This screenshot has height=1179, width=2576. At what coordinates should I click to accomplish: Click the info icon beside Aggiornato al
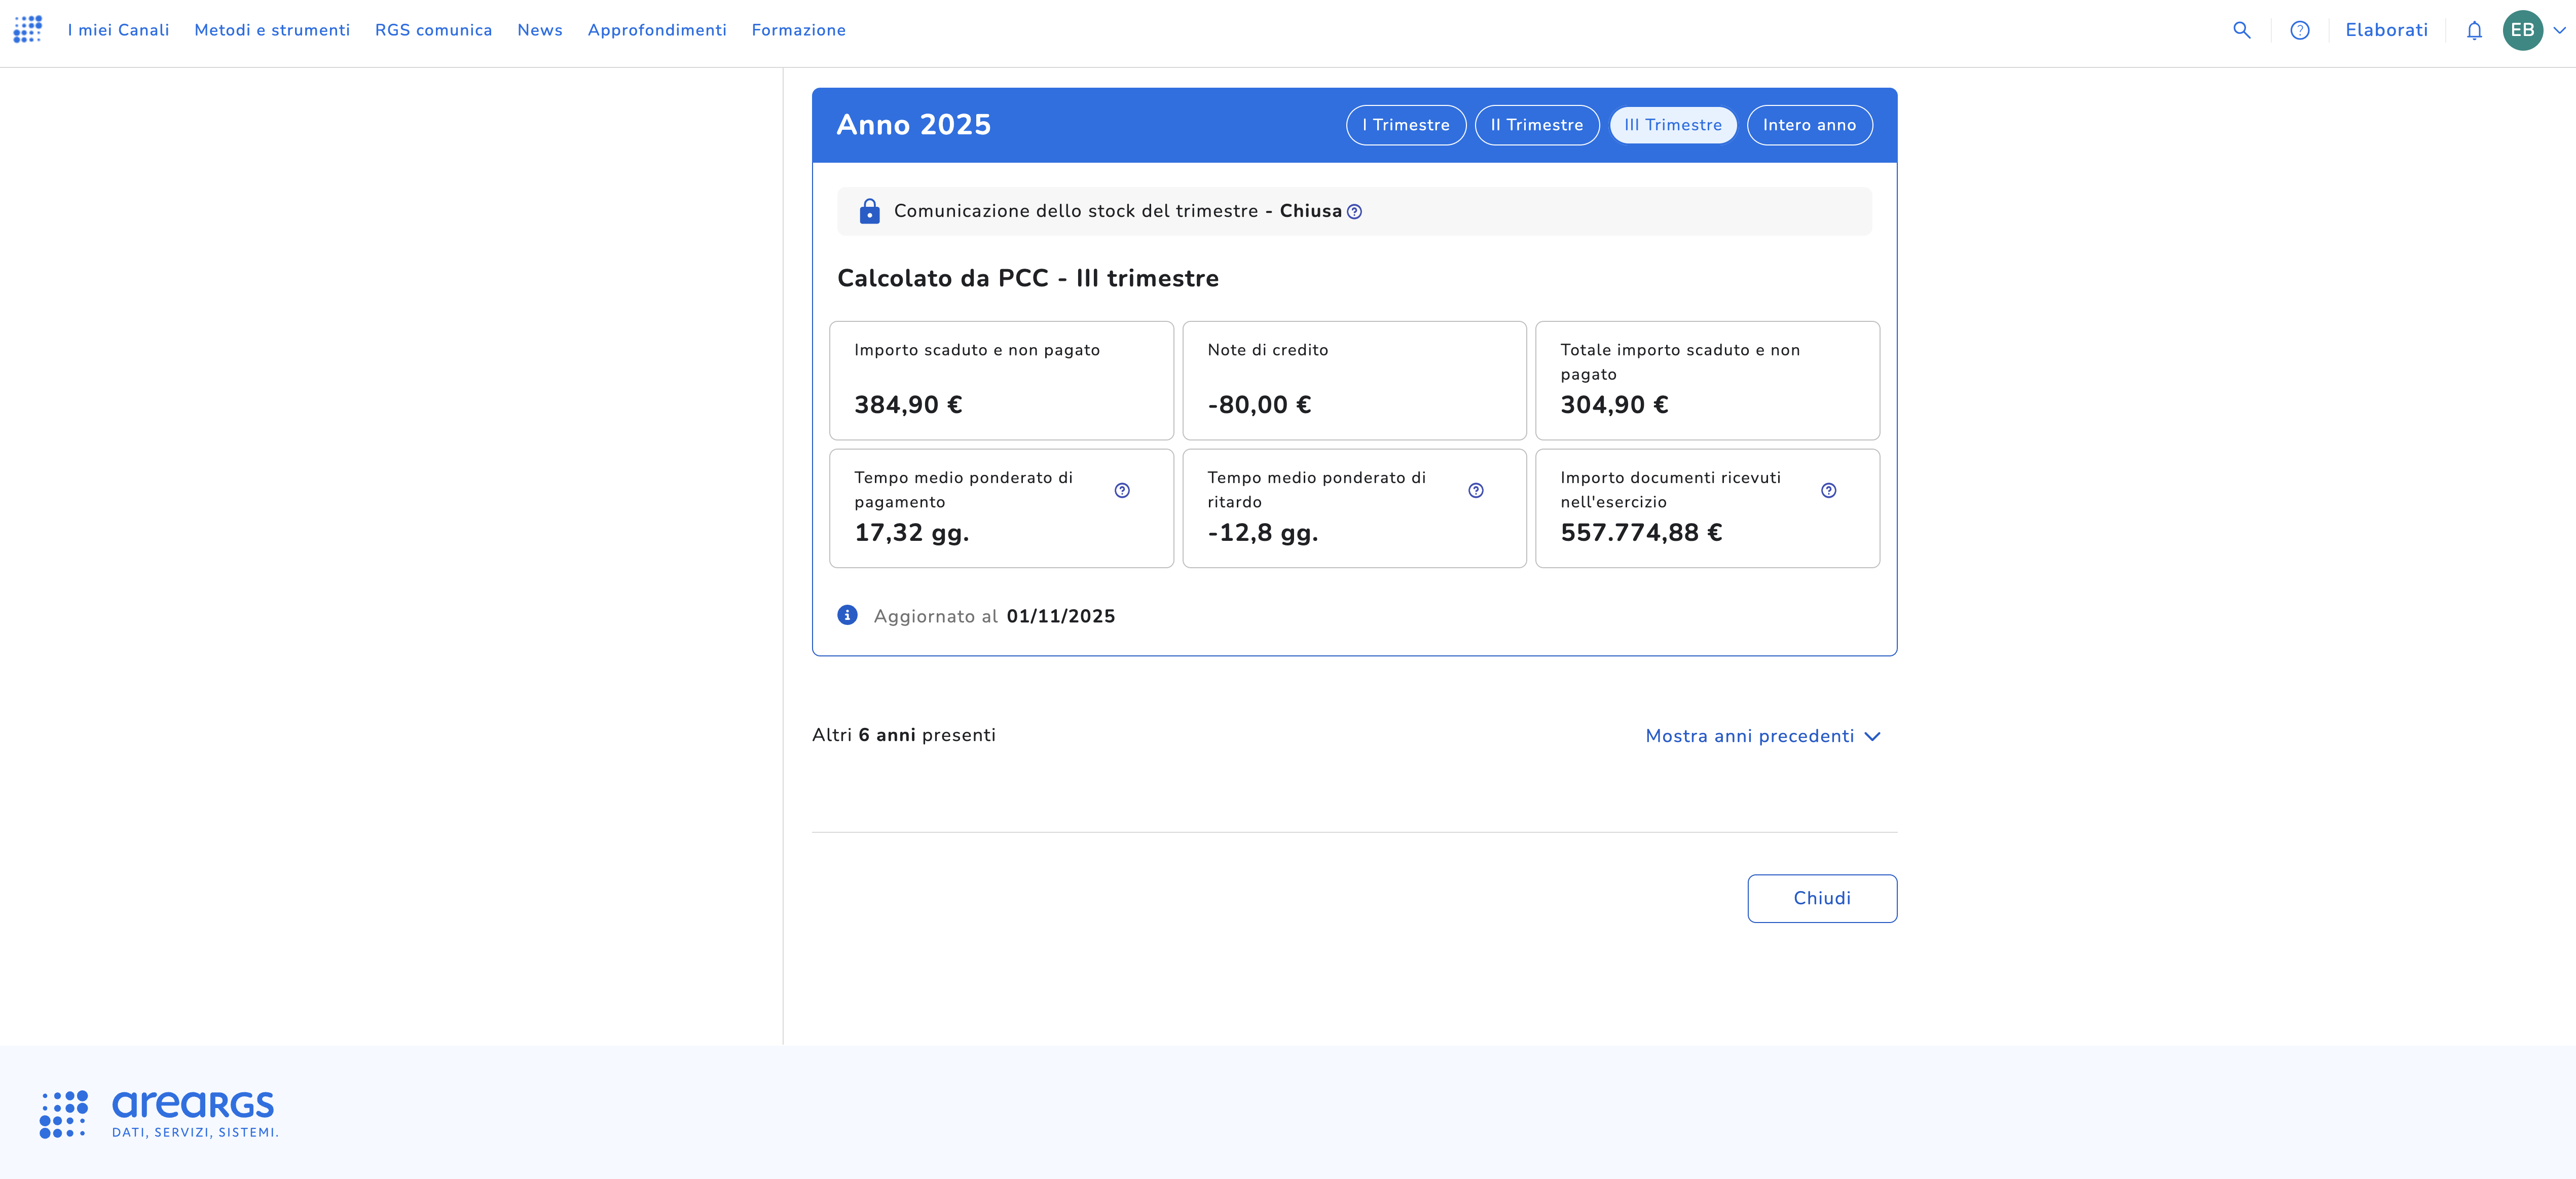click(x=847, y=615)
